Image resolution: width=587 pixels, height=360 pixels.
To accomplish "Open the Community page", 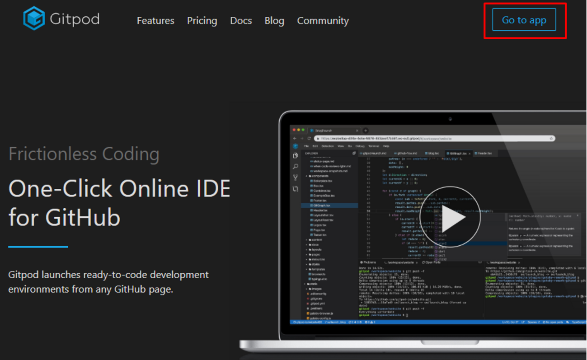I will (323, 21).
